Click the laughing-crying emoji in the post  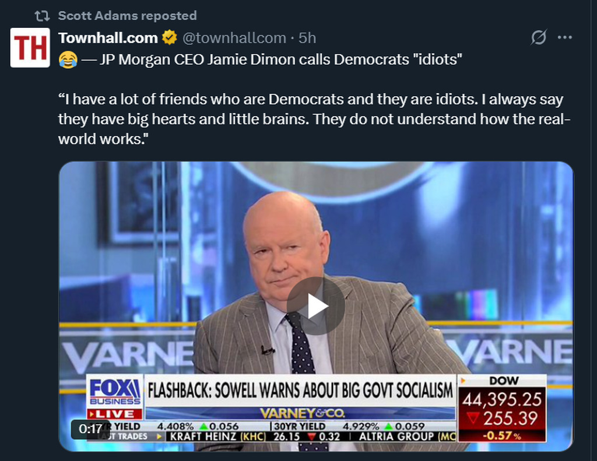(68, 59)
